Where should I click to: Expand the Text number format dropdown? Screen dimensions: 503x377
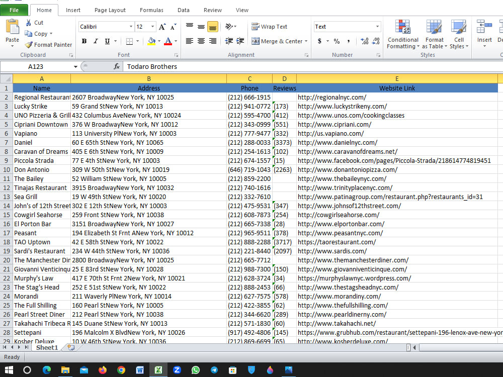[377, 27]
